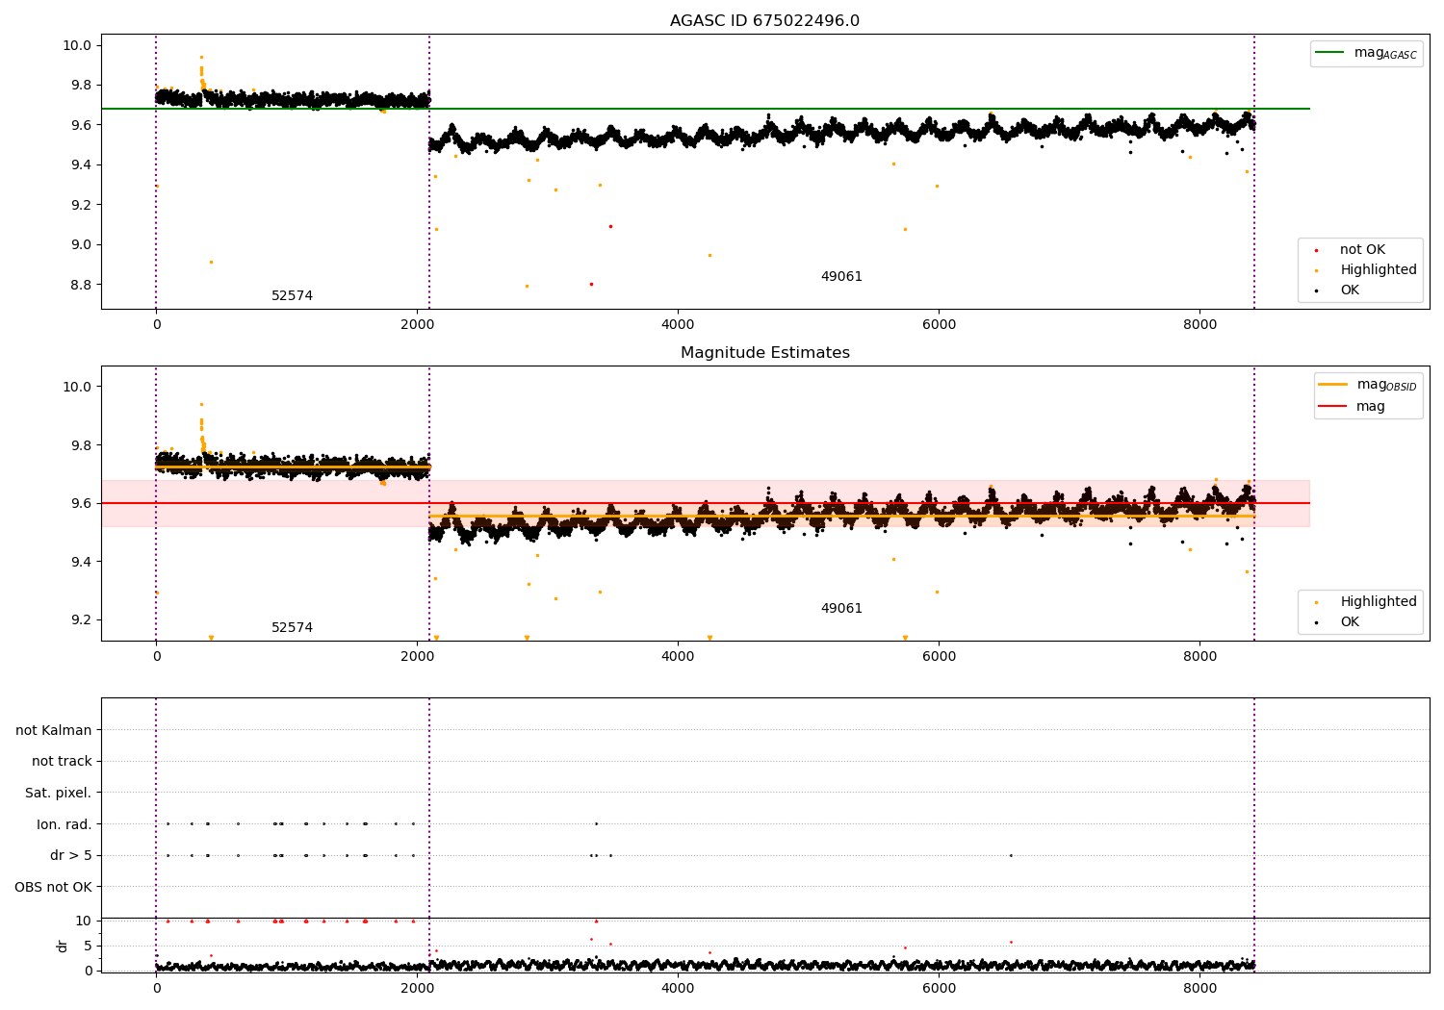Click the 'Magnitude Estimates' plot title

pyautogui.click(x=764, y=353)
